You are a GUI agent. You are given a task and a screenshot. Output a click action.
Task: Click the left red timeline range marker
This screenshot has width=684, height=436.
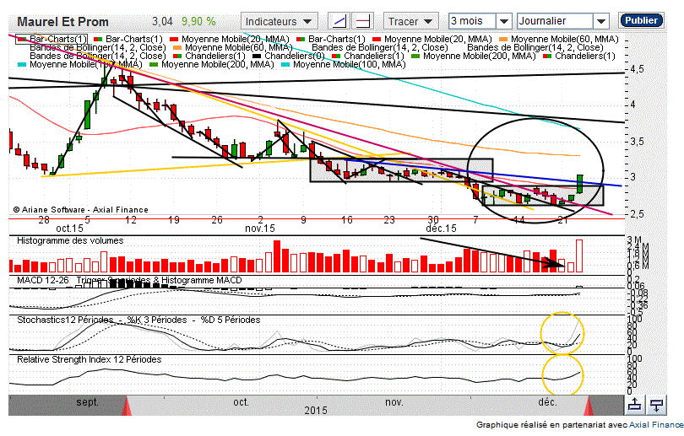click(127, 406)
